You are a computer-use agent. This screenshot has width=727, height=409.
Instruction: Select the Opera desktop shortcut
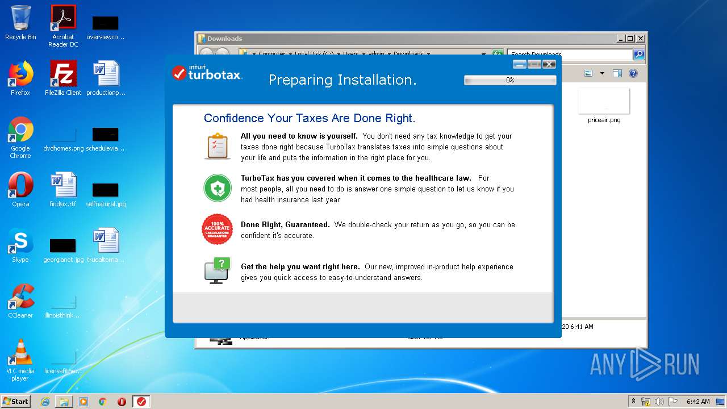pos(20,190)
